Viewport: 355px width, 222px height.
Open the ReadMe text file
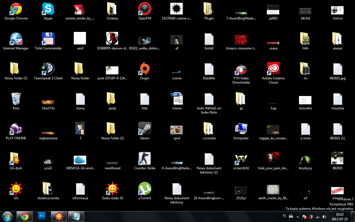[x=209, y=69]
